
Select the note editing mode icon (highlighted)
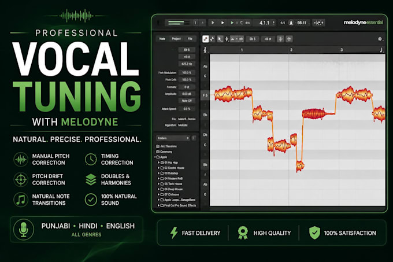[205, 39]
